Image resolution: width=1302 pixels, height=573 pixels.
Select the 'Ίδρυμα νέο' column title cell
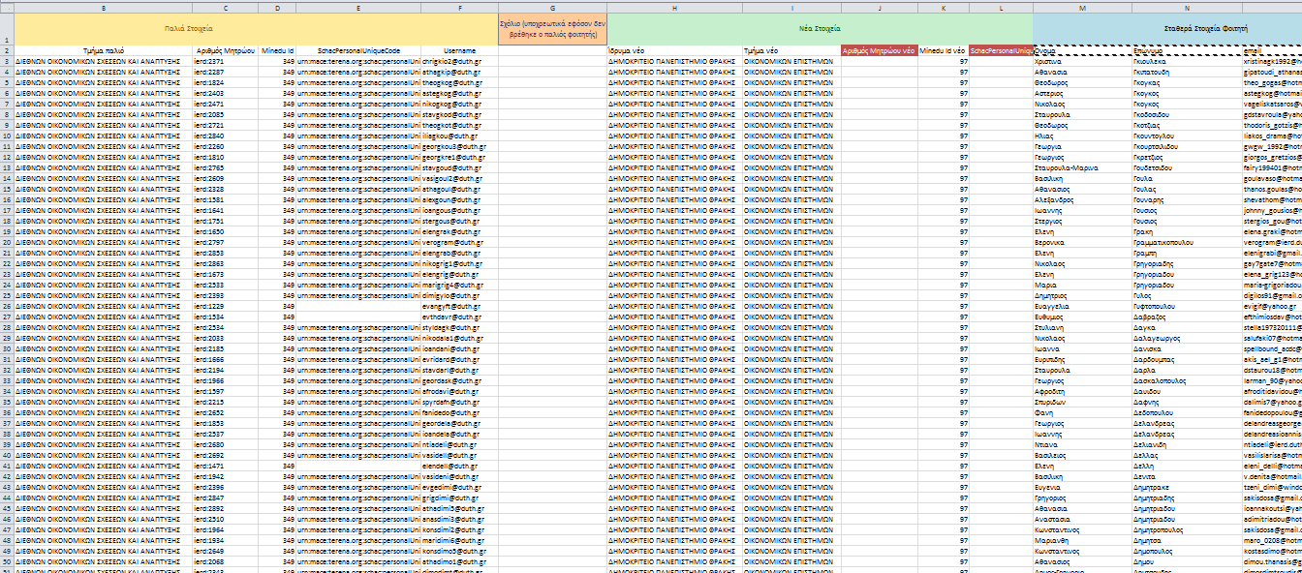674,49
